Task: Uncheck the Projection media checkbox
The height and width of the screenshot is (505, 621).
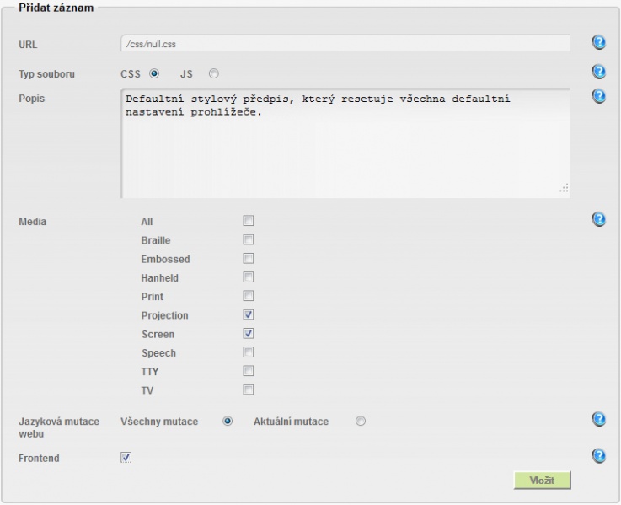Action: [249, 314]
